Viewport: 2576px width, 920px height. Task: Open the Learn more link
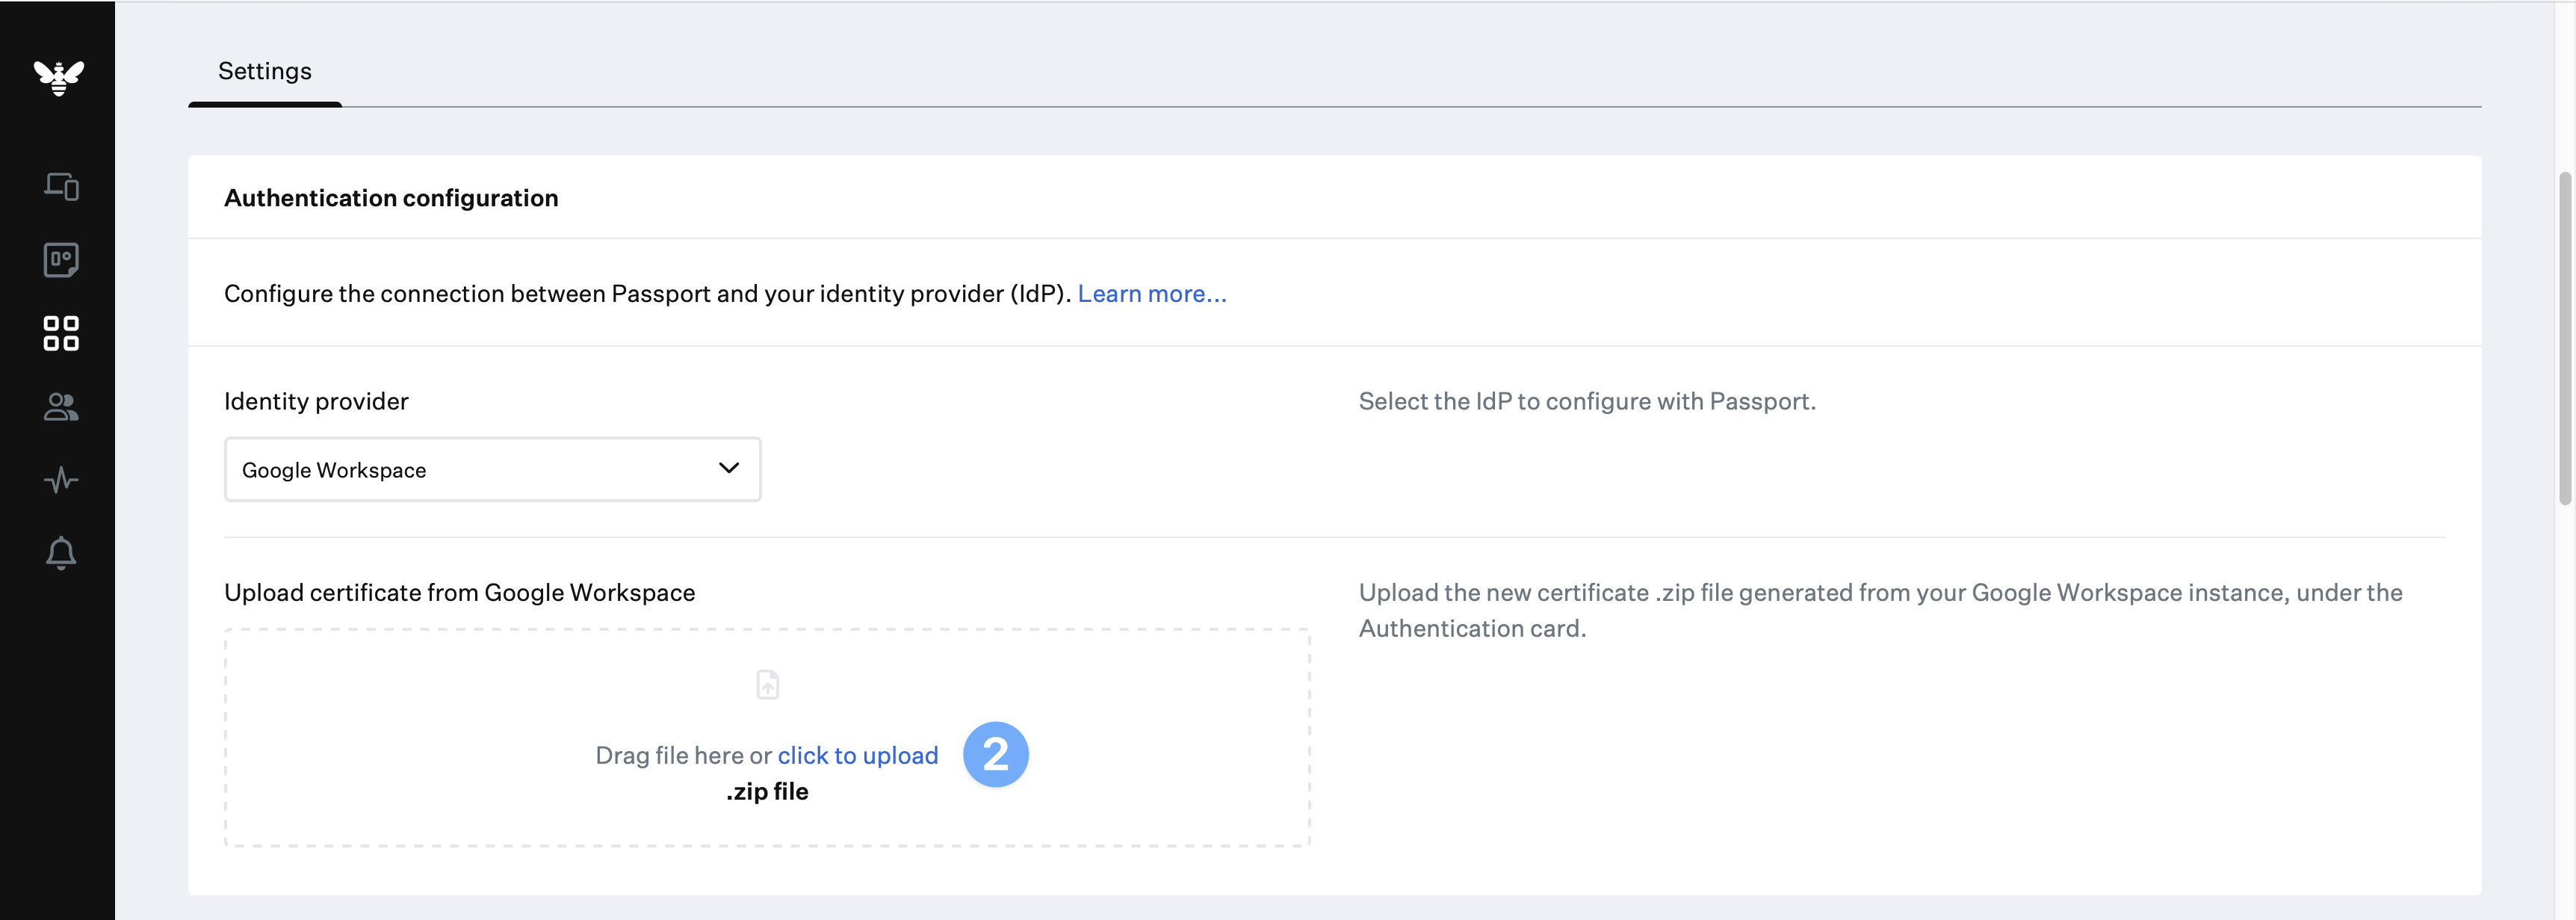[1151, 294]
